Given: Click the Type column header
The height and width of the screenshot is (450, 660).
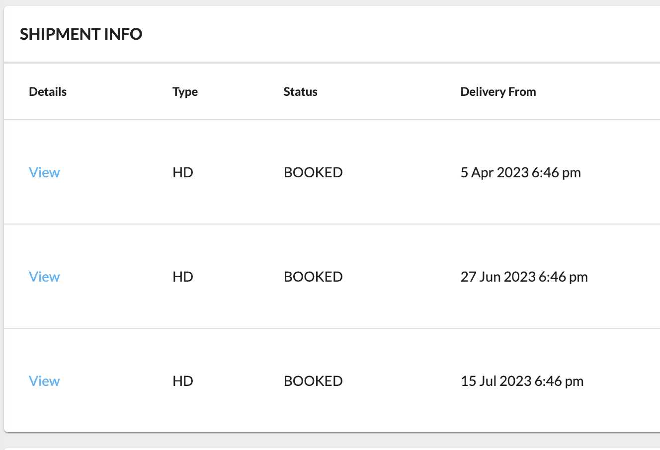Looking at the screenshot, I should point(185,92).
